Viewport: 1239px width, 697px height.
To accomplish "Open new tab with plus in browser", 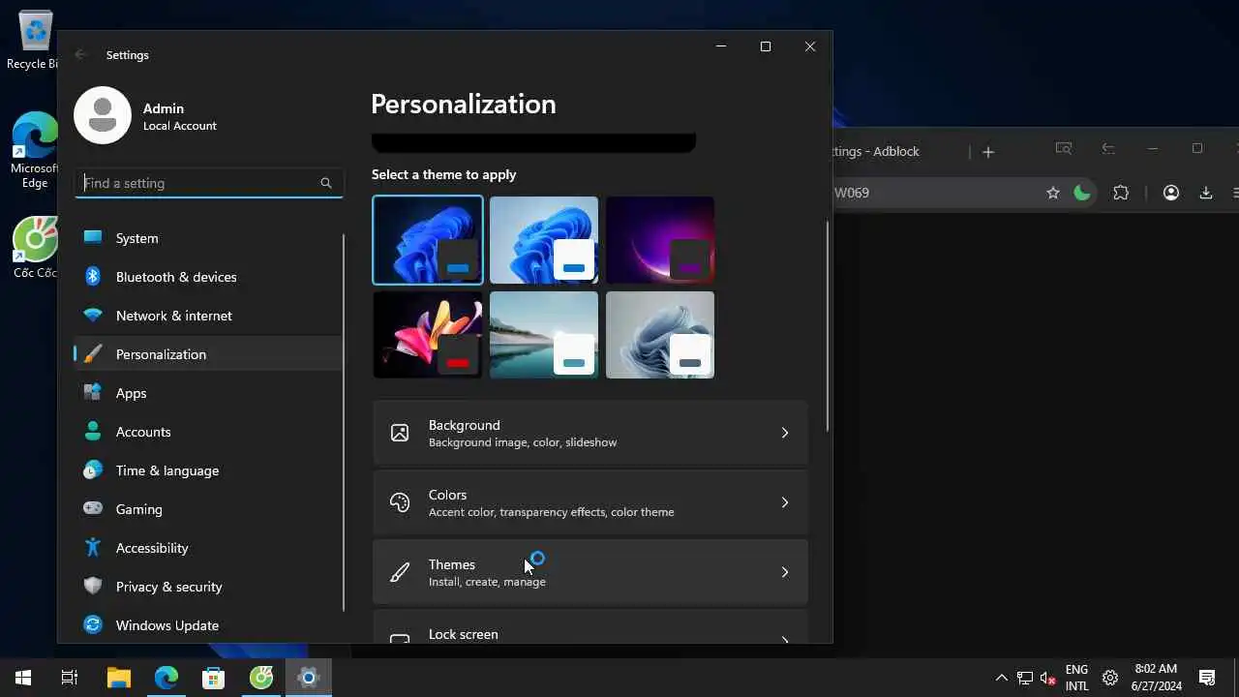I will click(988, 152).
